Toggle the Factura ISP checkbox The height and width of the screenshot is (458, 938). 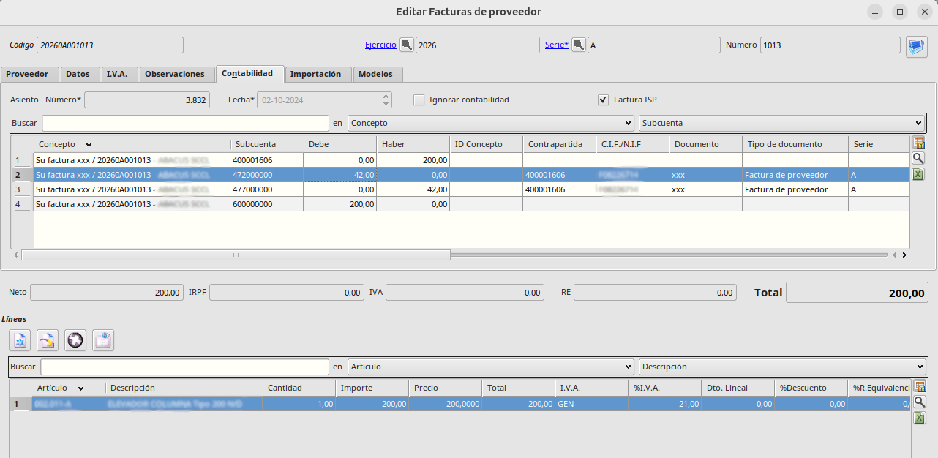[603, 100]
